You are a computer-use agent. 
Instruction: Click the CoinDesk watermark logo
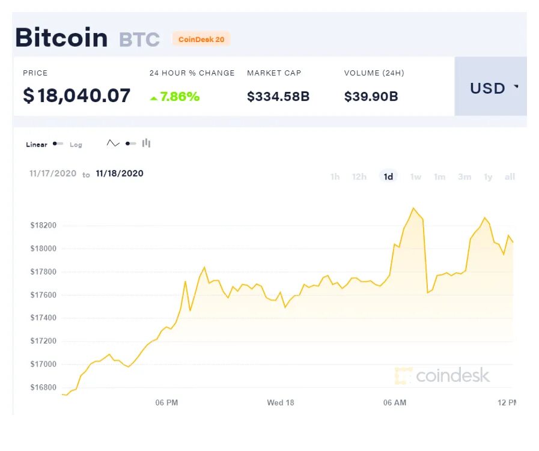[x=442, y=375]
